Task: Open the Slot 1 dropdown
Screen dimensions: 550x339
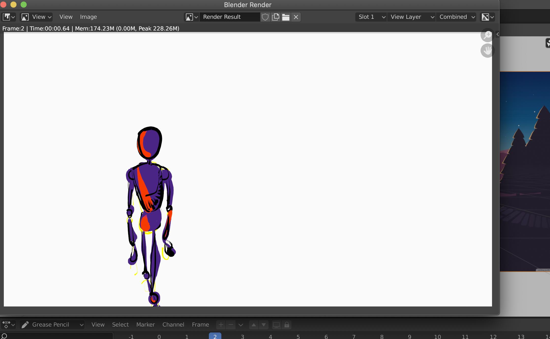Action: 370,17
